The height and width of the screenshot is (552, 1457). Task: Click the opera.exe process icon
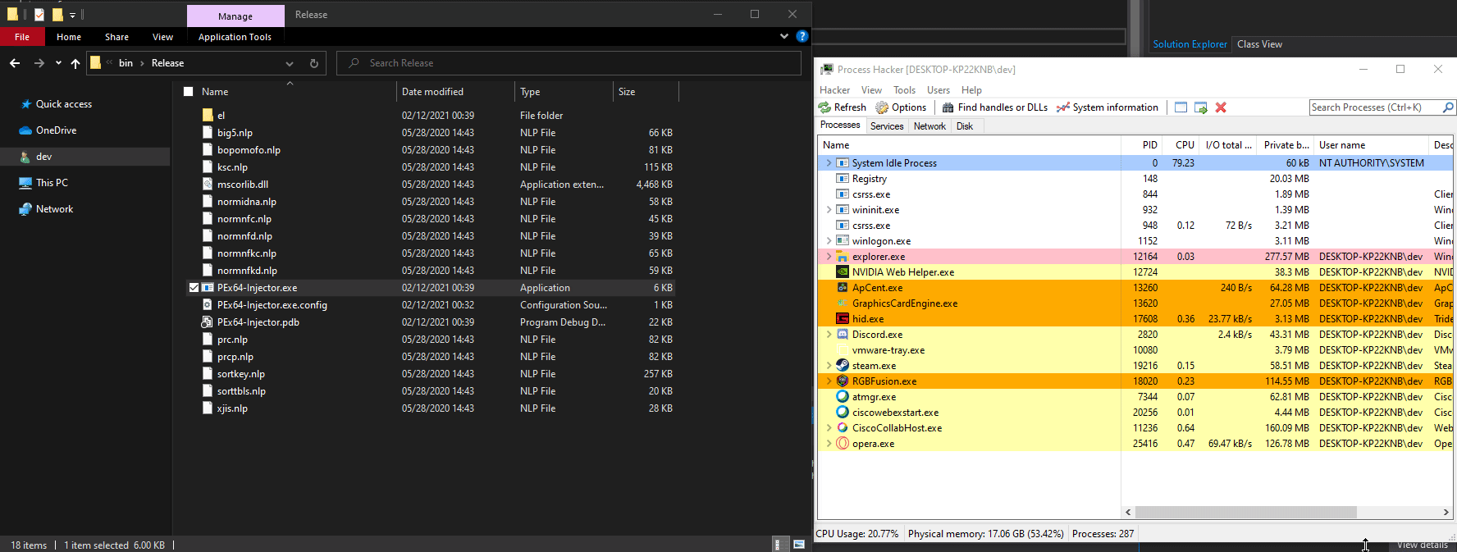[842, 444]
